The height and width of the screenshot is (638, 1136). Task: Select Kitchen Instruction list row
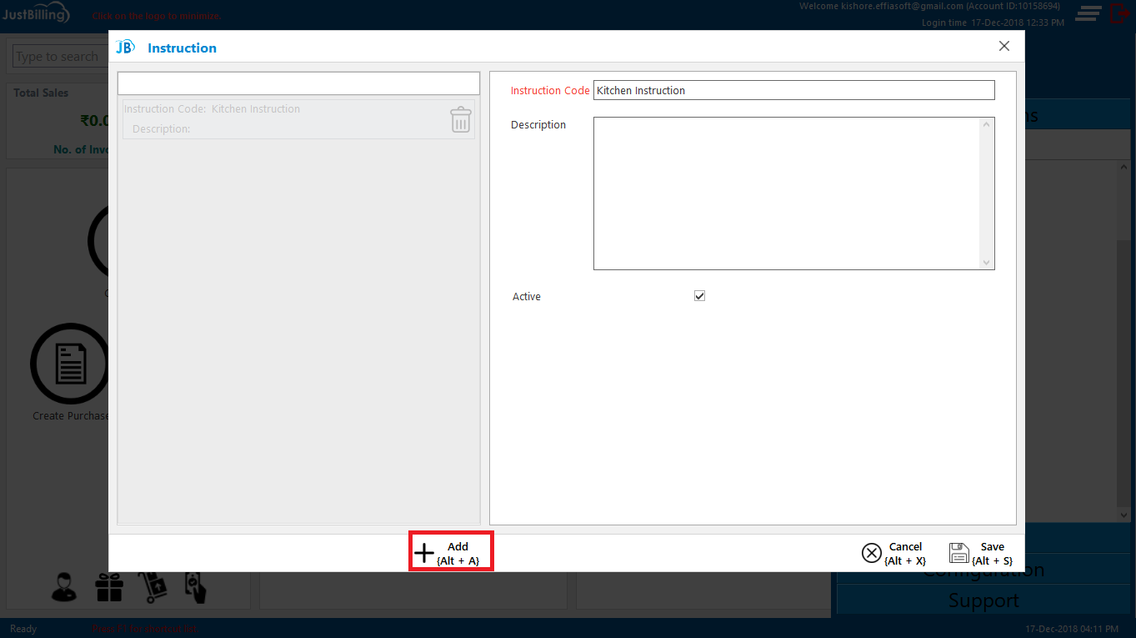(298, 119)
